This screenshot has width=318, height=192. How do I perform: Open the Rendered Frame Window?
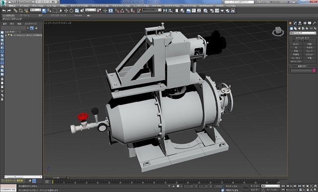pos(217,10)
